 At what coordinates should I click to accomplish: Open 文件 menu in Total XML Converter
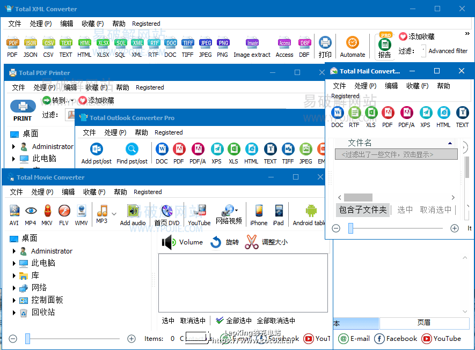(x=14, y=24)
